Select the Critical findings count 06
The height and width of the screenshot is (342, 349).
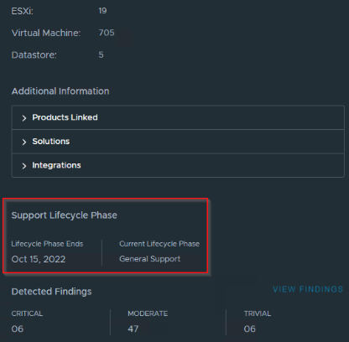click(18, 329)
